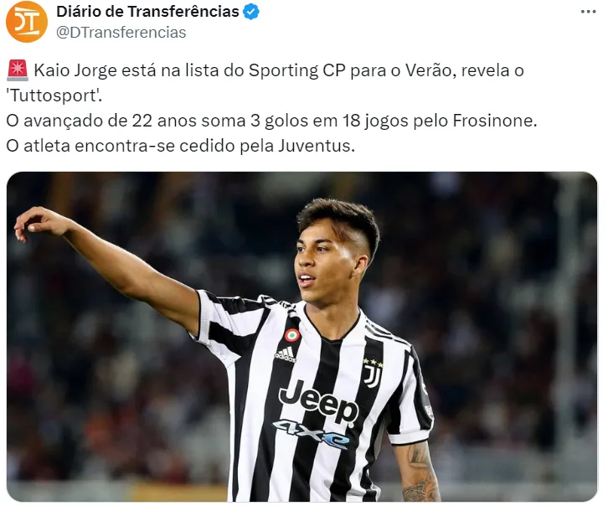The image size is (608, 506).
Task: Open the @DTransferencias handle link
Action: pos(121,33)
